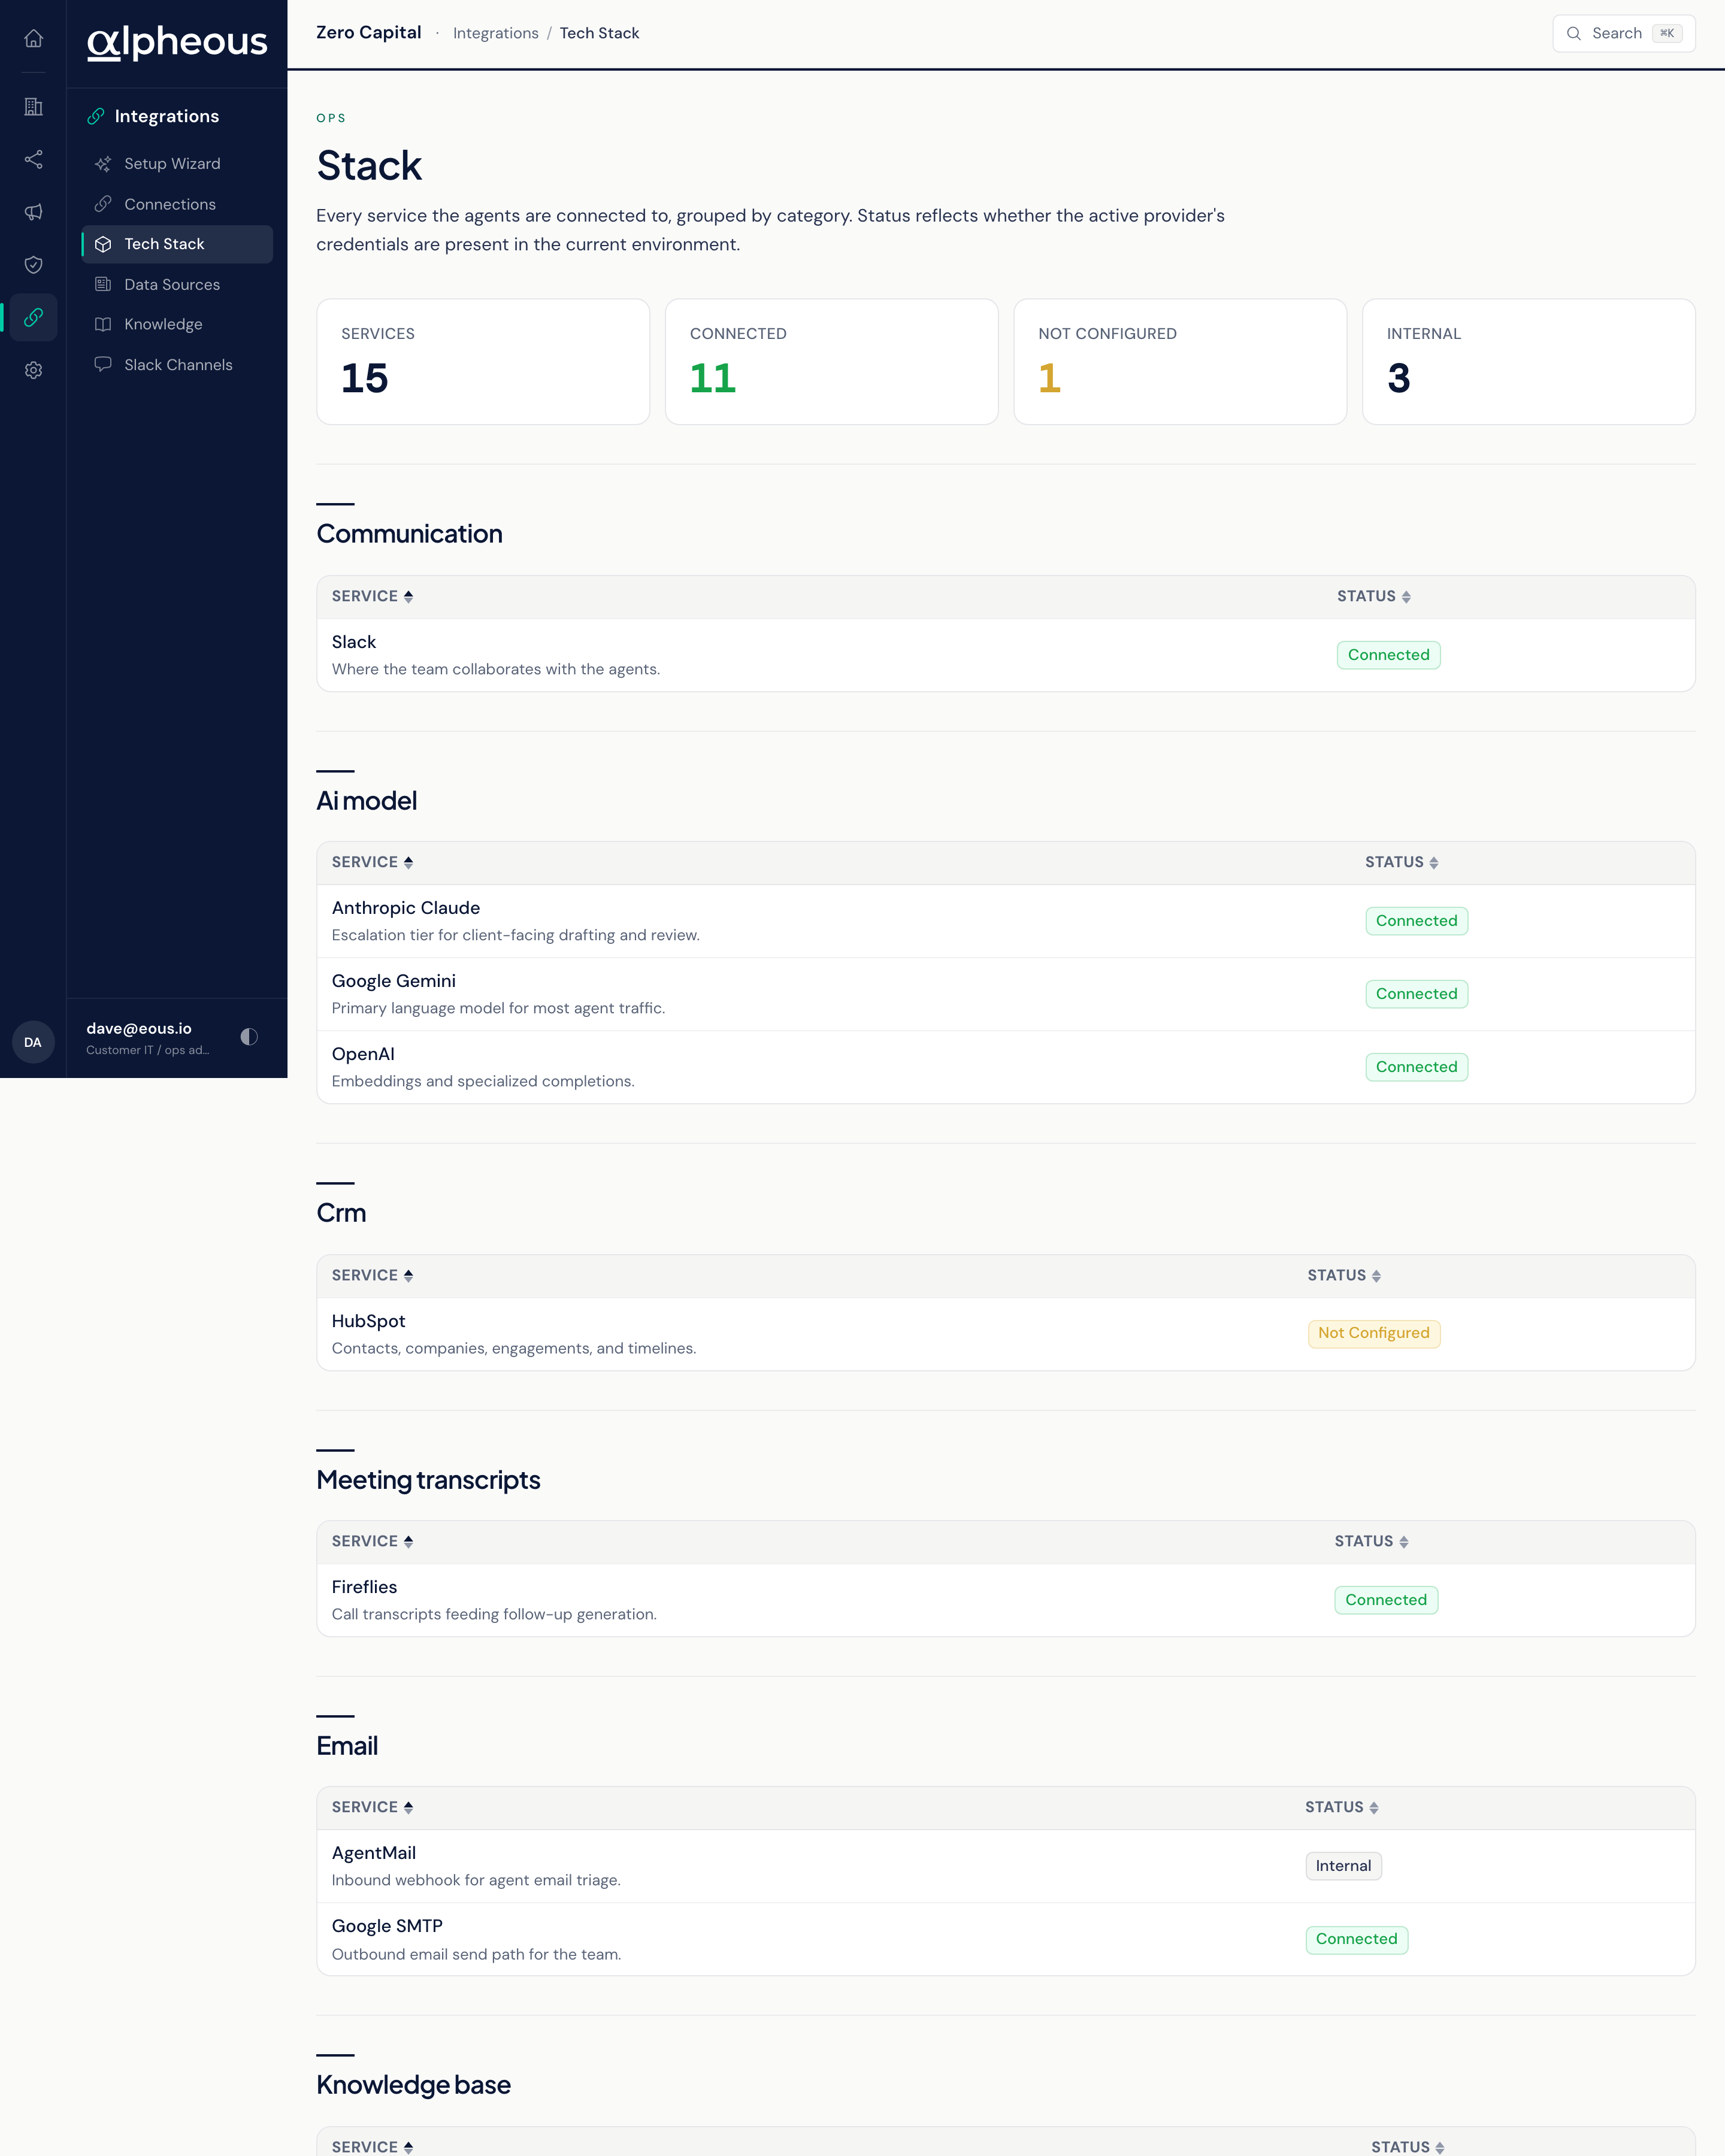This screenshot has width=1725, height=2156.
Task: Sort Ai model table by Service
Action: 372,862
